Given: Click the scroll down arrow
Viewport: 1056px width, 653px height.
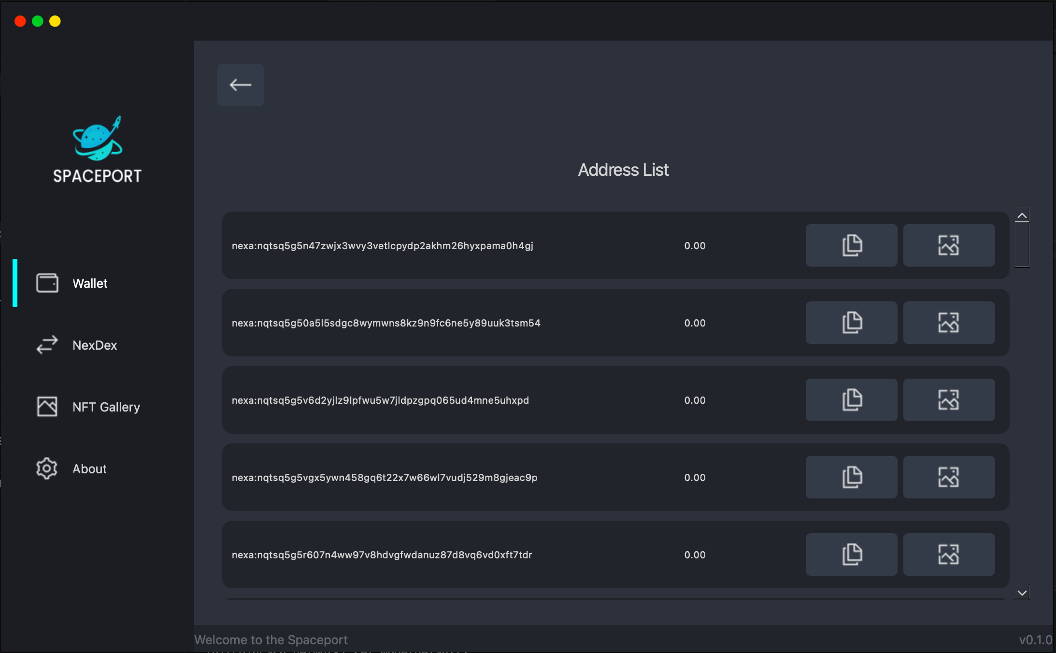Looking at the screenshot, I should (1022, 592).
